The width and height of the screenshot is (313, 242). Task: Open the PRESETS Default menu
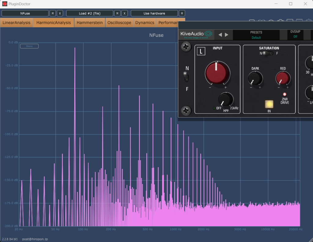coord(256,35)
